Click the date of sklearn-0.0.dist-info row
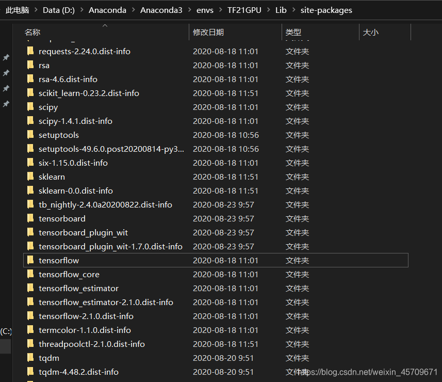The image size is (442, 382). point(225,190)
